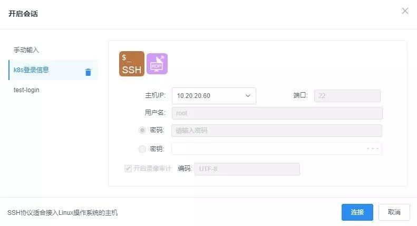The image size is (417, 226).
Task: Select k8s登录信息 in the sidebar
Action: (x=32, y=70)
